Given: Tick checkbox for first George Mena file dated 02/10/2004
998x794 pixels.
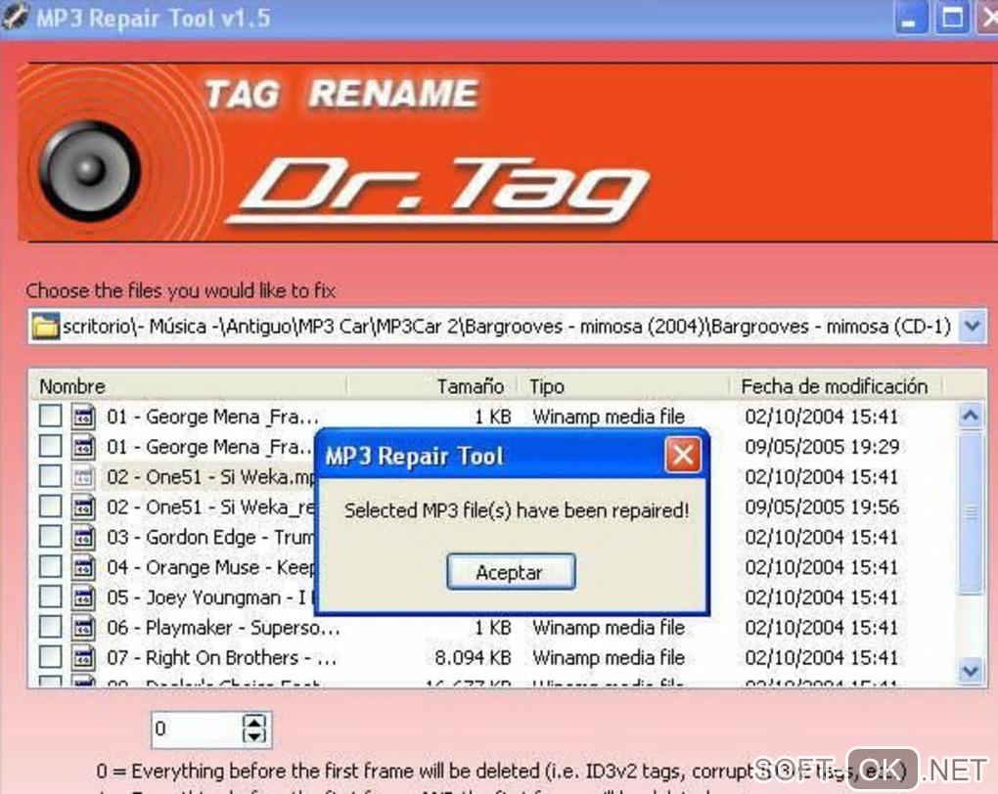Looking at the screenshot, I should click(x=50, y=417).
